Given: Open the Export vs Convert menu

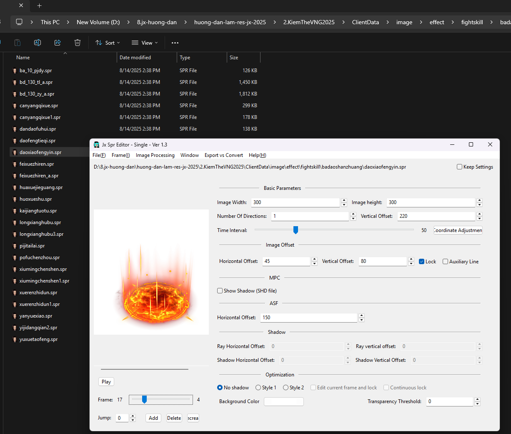Looking at the screenshot, I should point(223,155).
